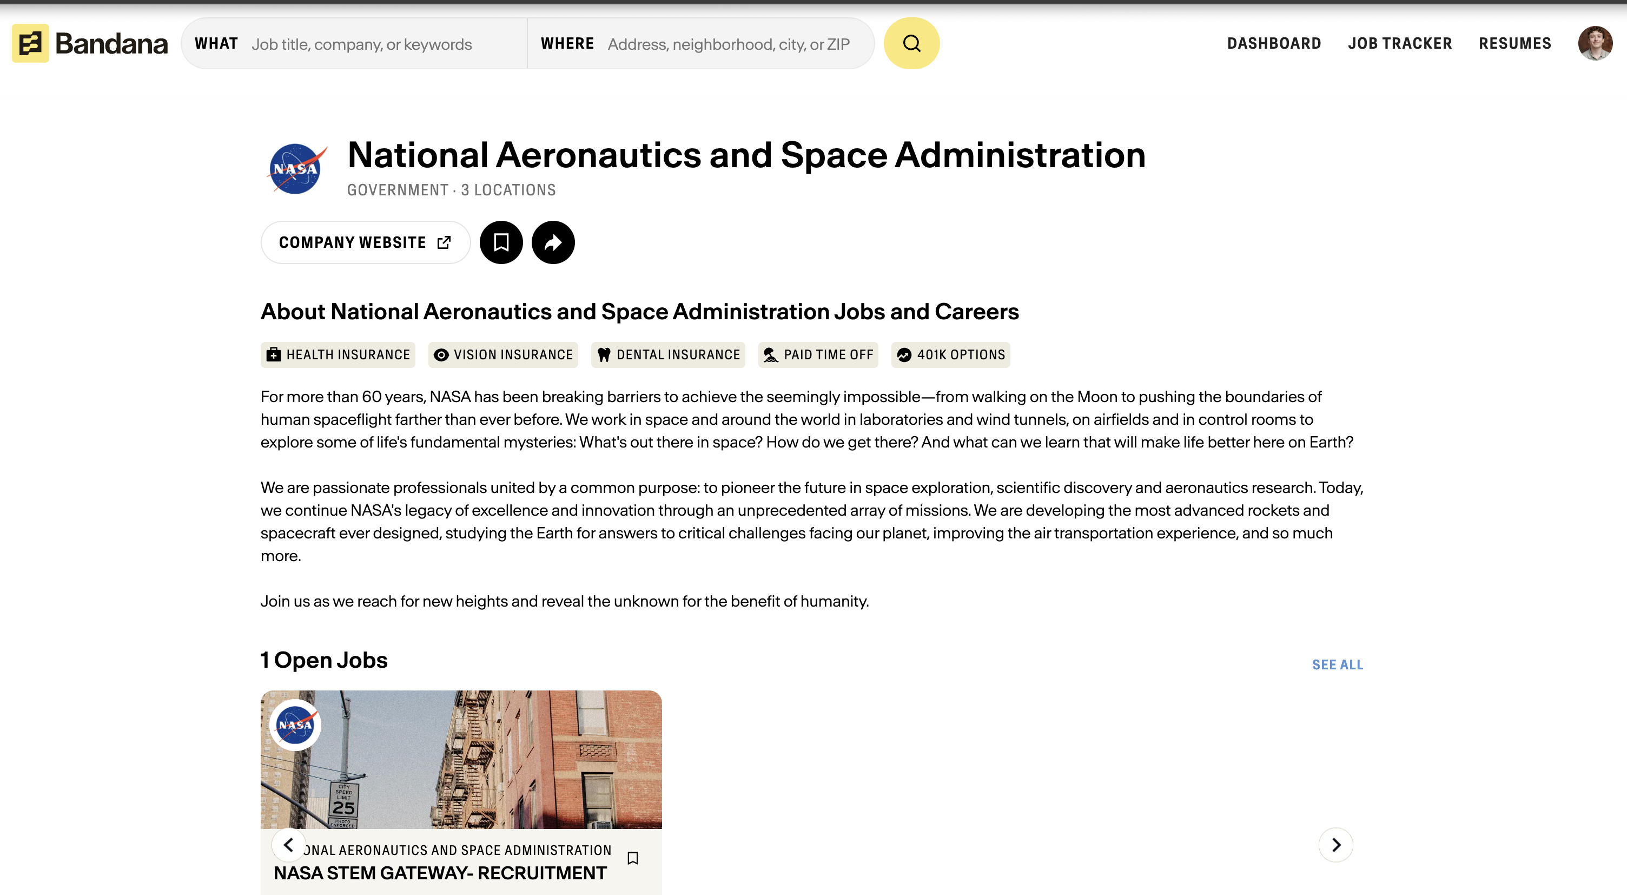
Task: Bookmark the NASA company page
Action: [501, 242]
